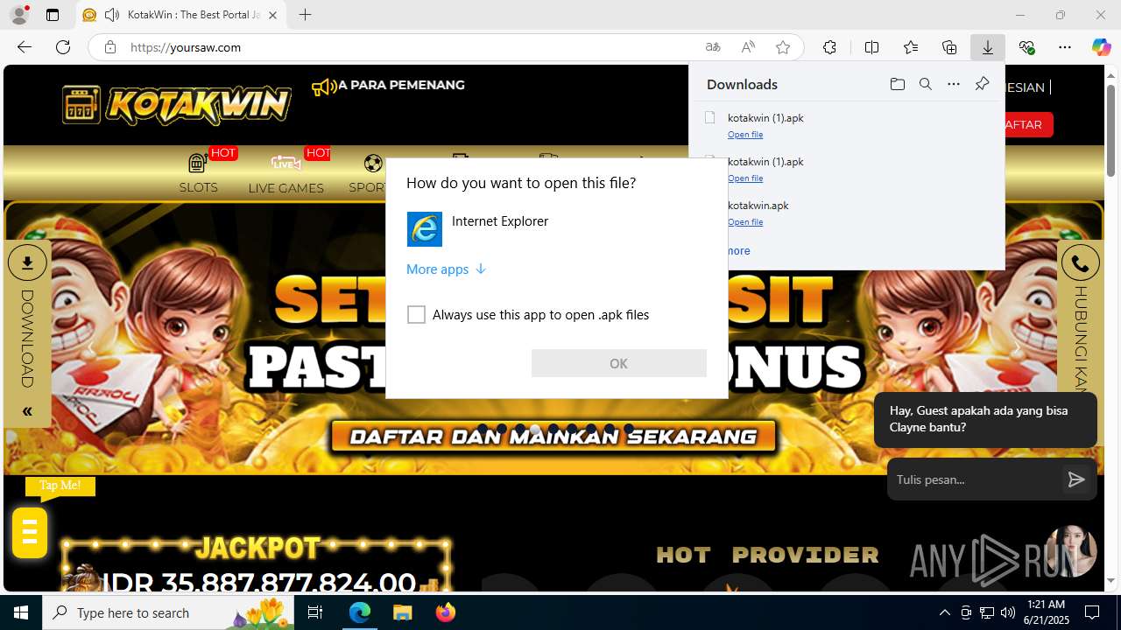Toggle the Downloads toolbar icon
1121x630 pixels.
tap(988, 47)
